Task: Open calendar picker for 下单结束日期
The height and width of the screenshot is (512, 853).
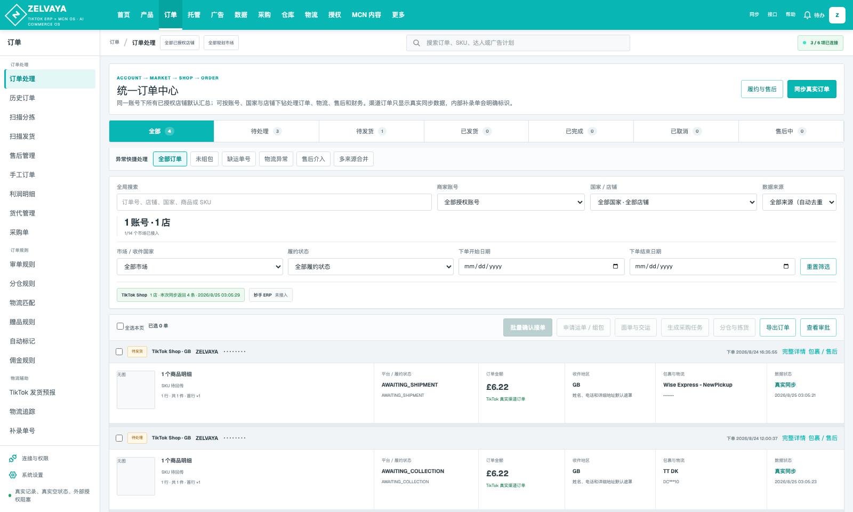Action: pyautogui.click(x=786, y=266)
